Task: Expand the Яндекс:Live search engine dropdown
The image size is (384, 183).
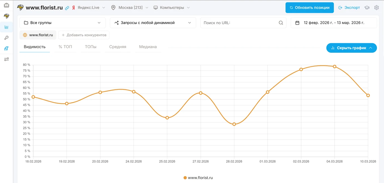Action: pyautogui.click(x=91, y=8)
